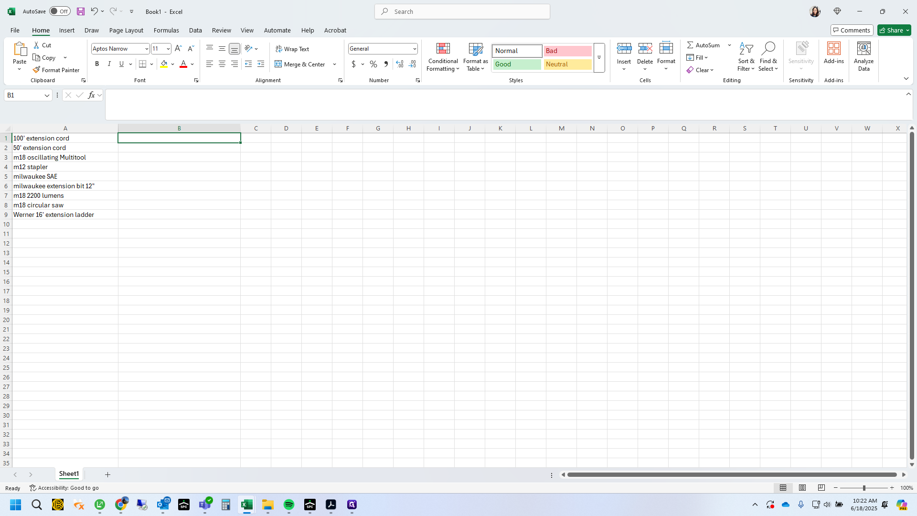
Task: Open the AutoSum dropdown arrow
Action: click(729, 45)
